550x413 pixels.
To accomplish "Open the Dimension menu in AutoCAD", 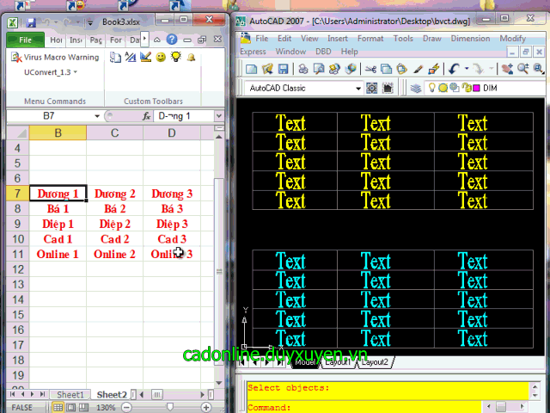I will pyautogui.click(x=470, y=39).
